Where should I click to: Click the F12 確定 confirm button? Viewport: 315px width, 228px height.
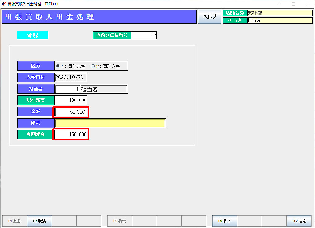click(299, 221)
